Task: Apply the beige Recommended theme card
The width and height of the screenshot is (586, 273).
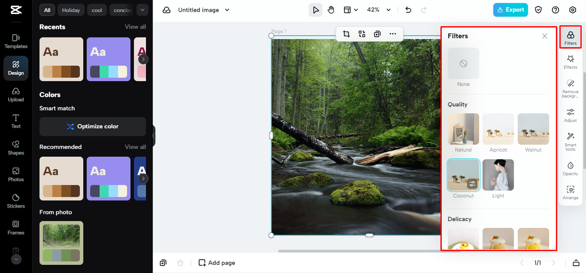Action: tap(61, 179)
